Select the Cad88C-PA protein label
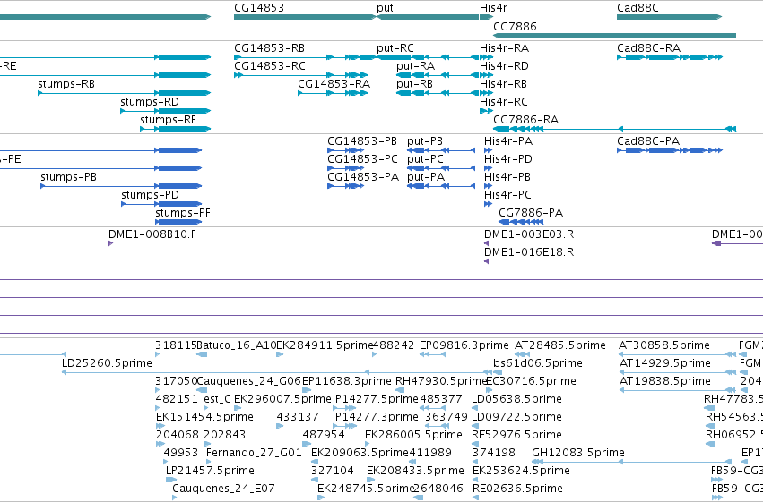 [x=648, y=141]
